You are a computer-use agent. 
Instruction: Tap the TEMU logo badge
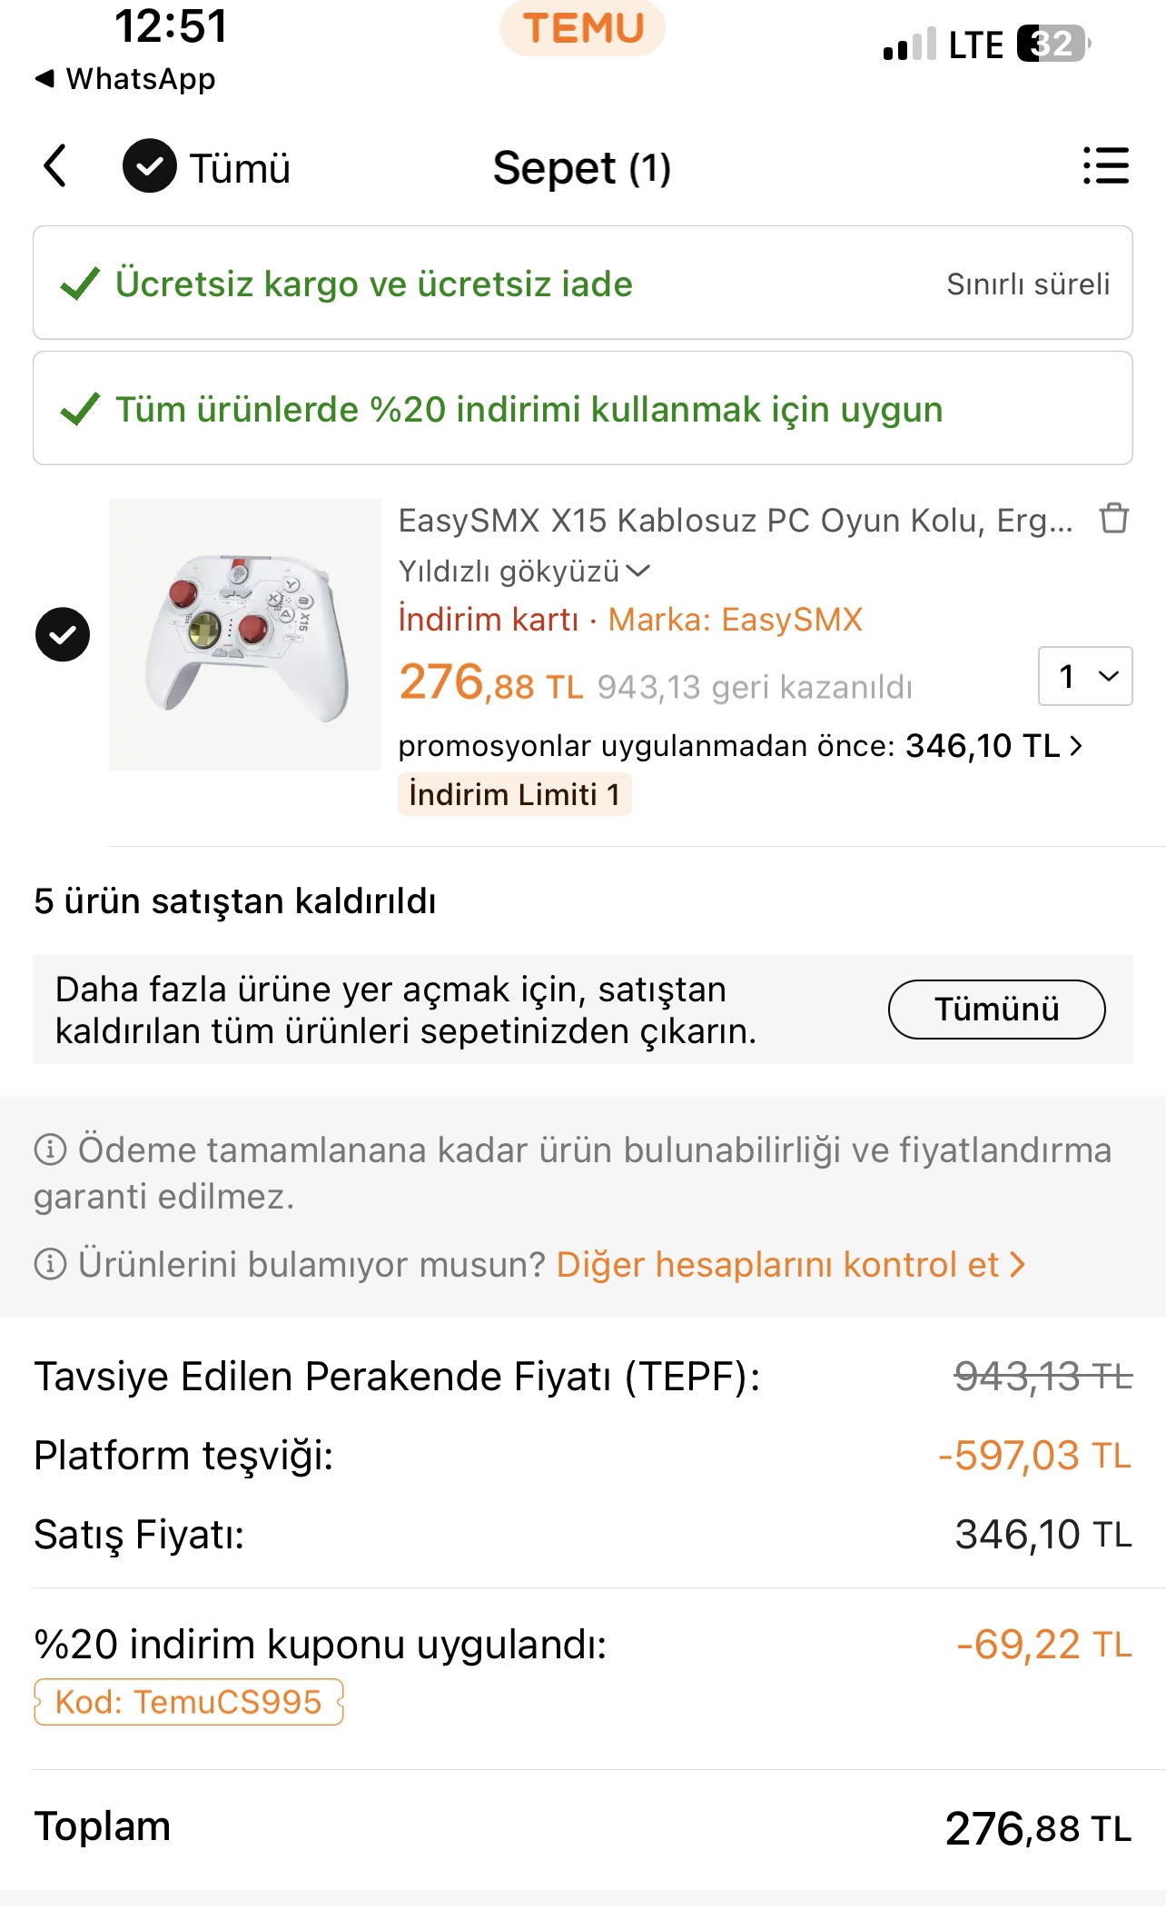(582, 28)
